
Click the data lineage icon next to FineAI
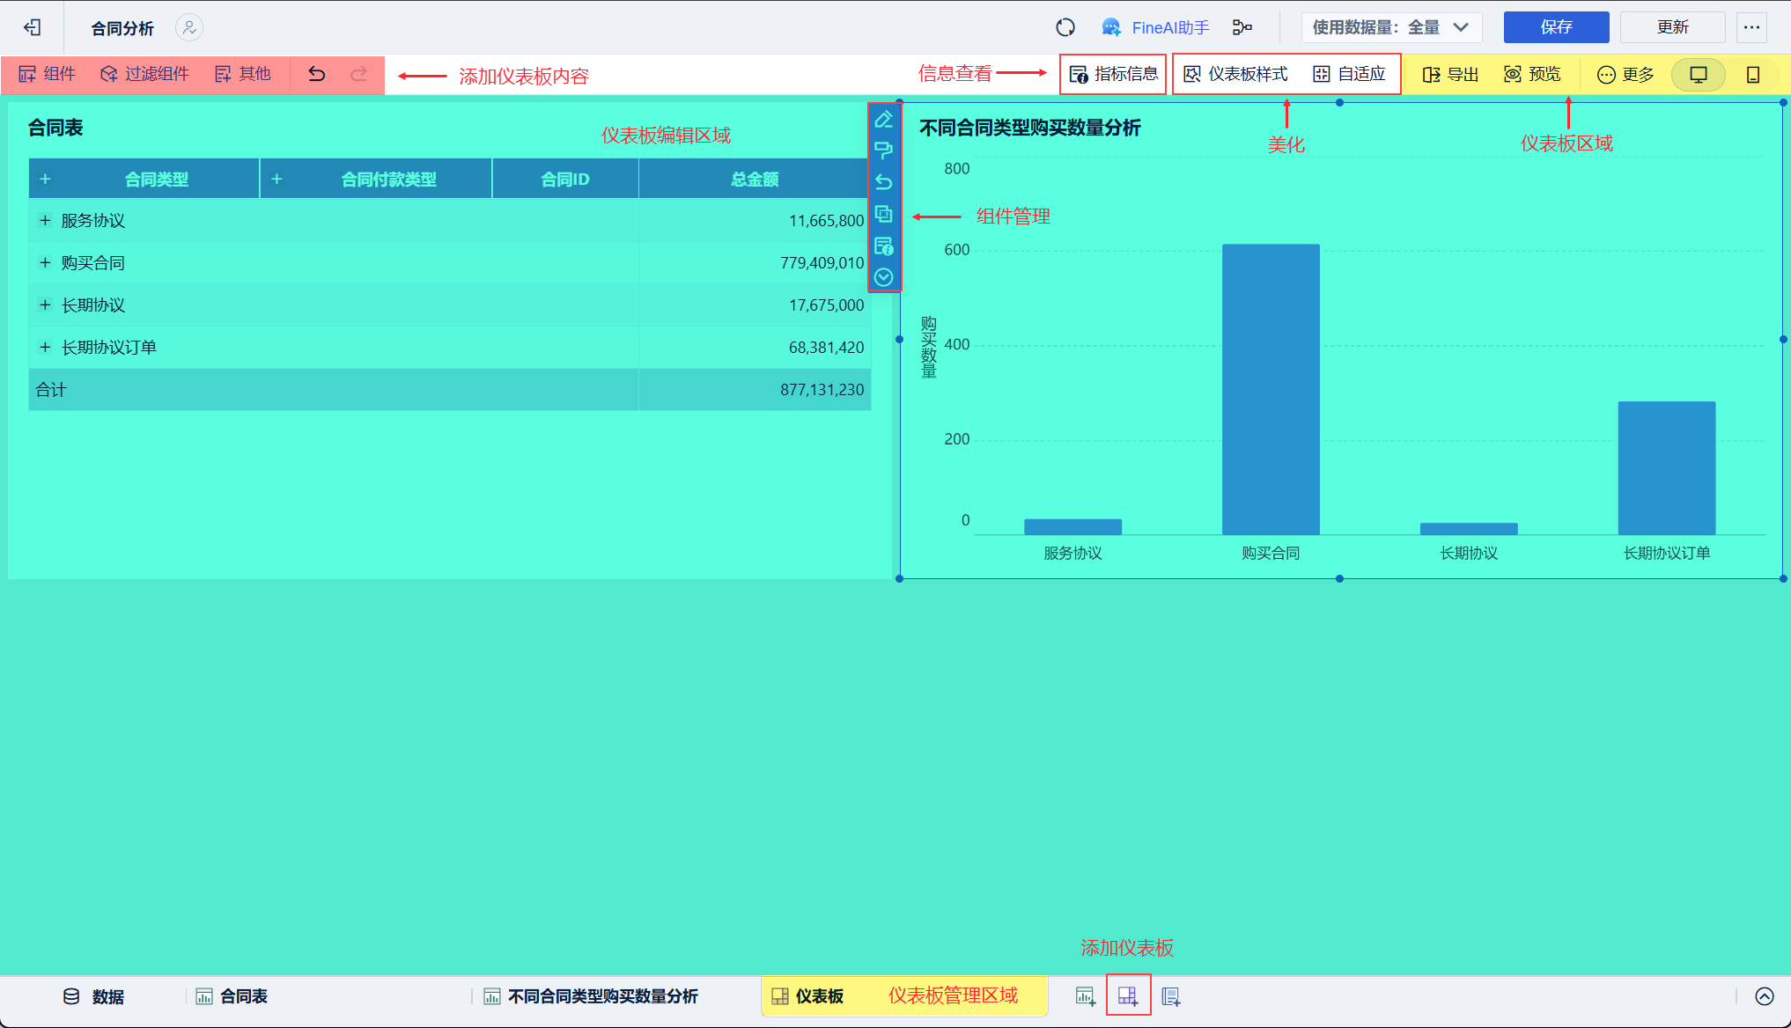(1242, 28)
